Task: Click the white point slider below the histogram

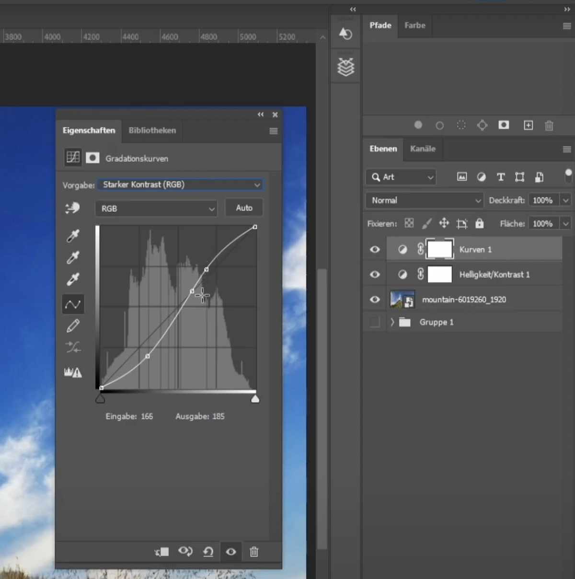Action: pos(255,398)
